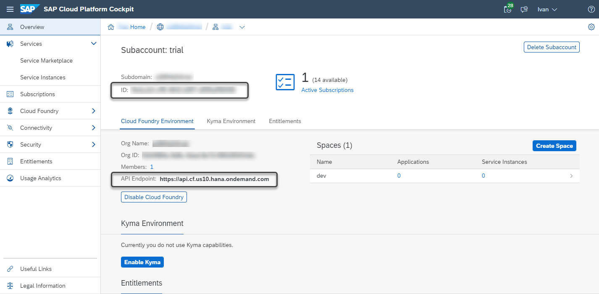Image resolution: width=599 pixels, height=294 pixels.
Task: Expand the Security sidebar chevron
Action: (x=94, y=144)
